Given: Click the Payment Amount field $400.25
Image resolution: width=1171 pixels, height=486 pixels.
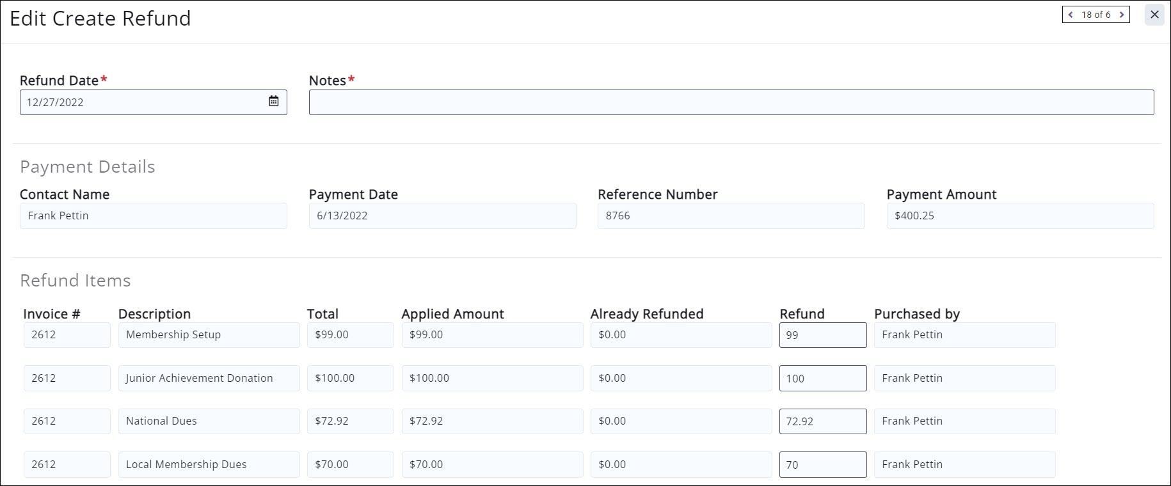Looking at the screenshot, I should [x=1020, y=216].
